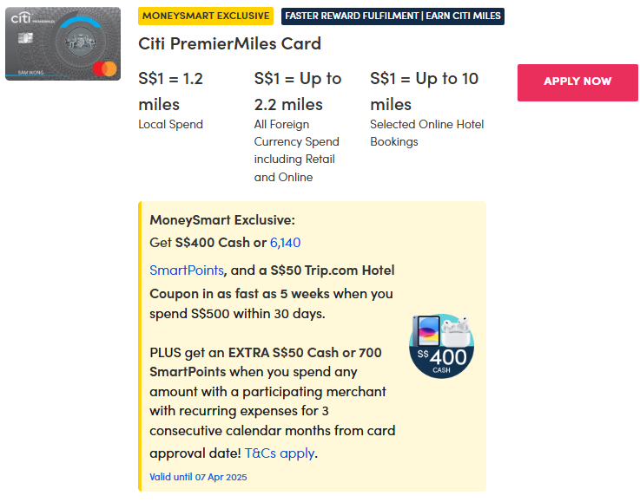Select the FASTER REWARD FULFILMENT badge

(393, 16)
